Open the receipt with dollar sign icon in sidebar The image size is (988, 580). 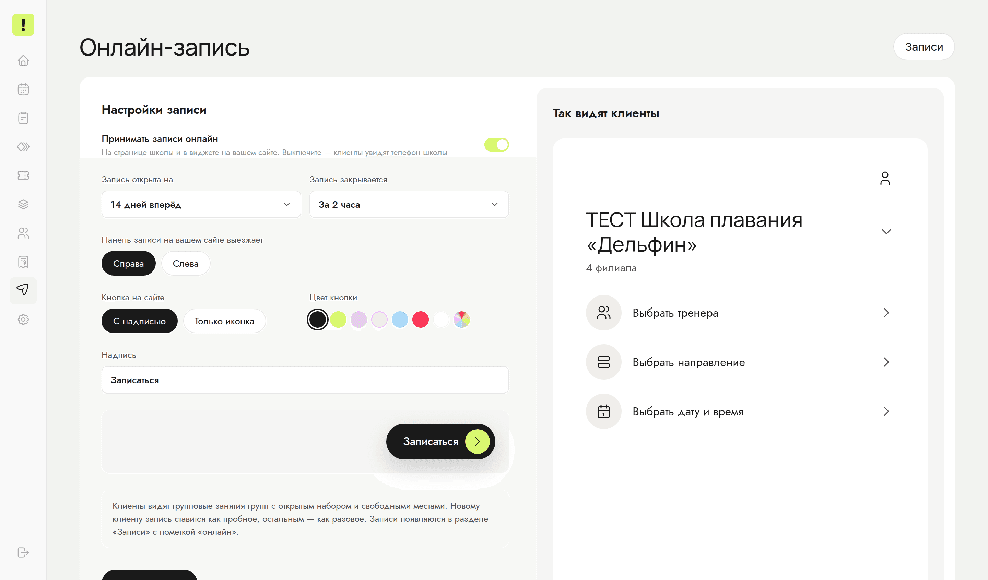coord(23,262)
